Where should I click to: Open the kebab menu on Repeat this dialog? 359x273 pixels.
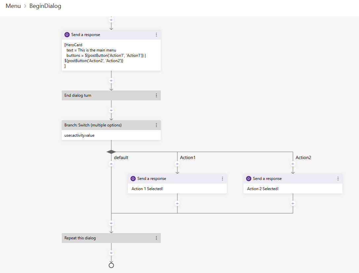tap(156, 238)
